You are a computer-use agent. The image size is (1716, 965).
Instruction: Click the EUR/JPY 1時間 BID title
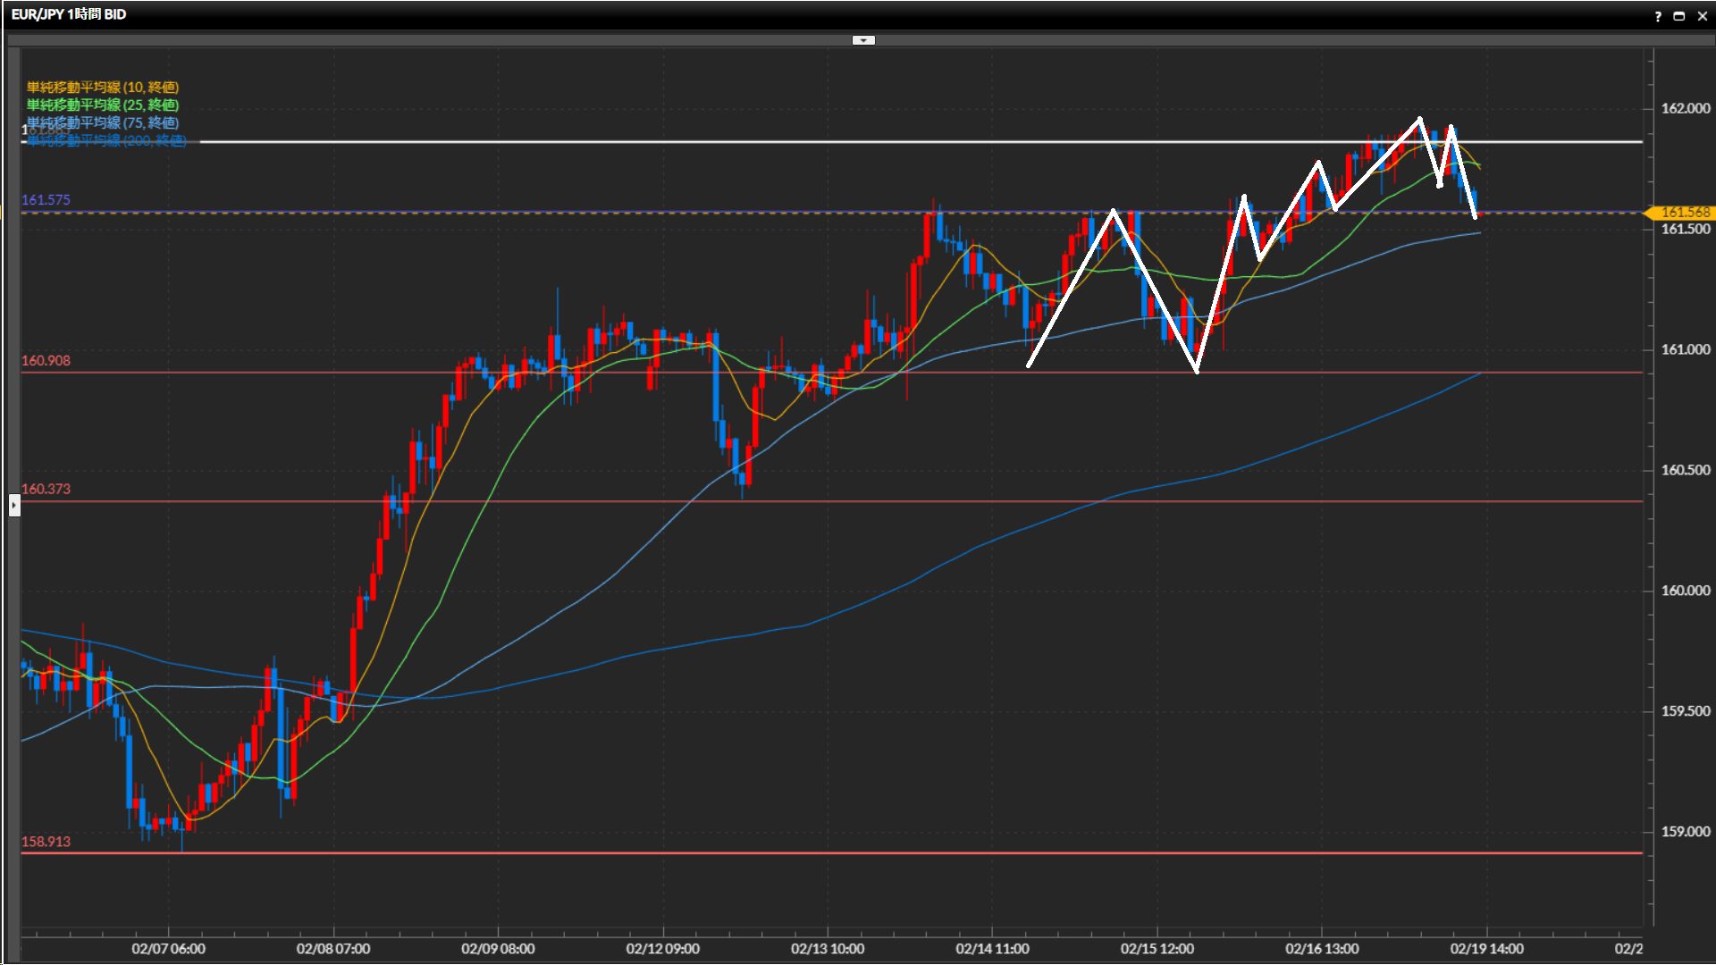pyautogui.click(x=69, y=14)
